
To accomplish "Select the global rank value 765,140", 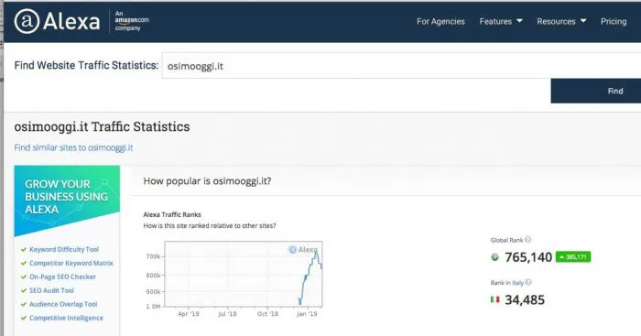I will [528, 257].
